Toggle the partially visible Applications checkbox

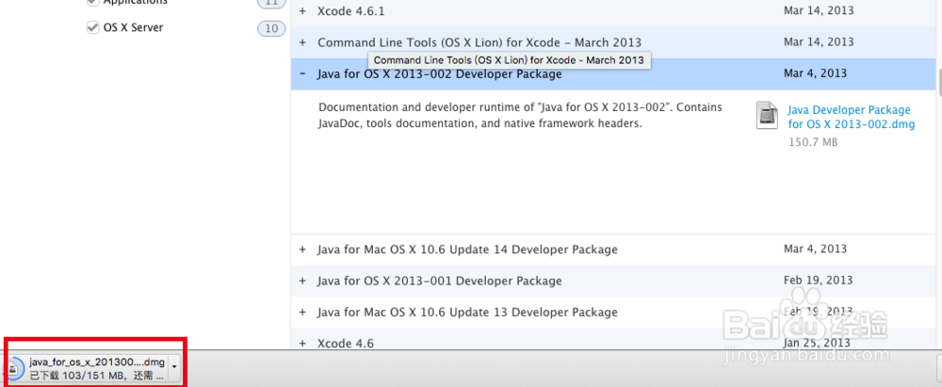click(x=92, y=3)
